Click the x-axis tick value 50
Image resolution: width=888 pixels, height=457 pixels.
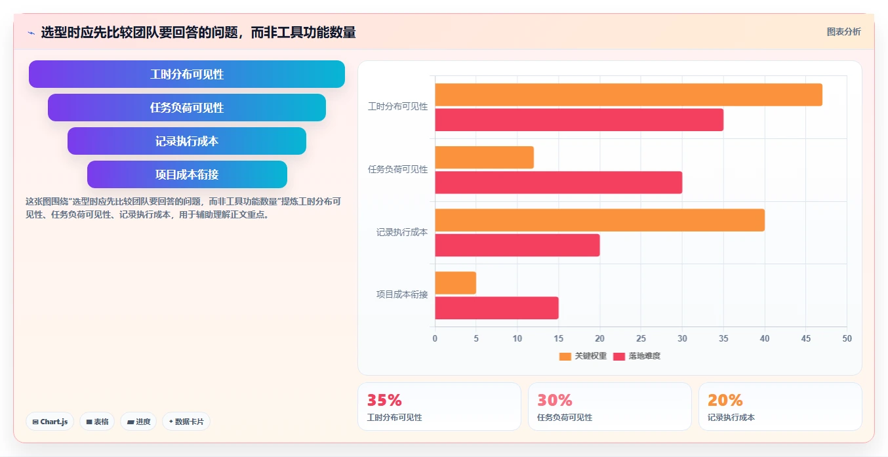[x=847, y=338]
